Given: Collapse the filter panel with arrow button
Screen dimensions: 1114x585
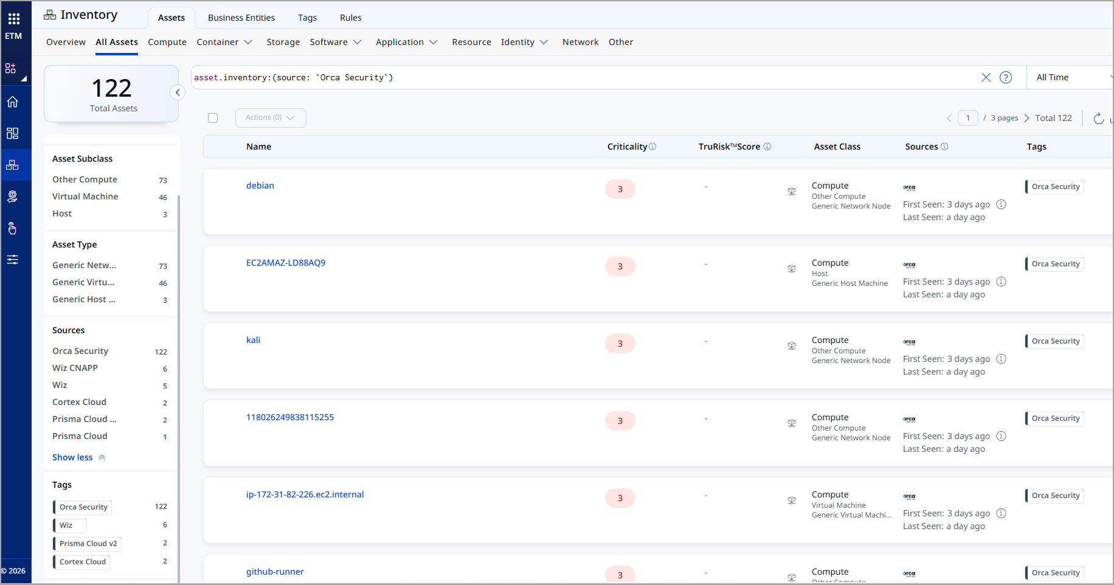Looking at the screenshot, I should 178,92.
